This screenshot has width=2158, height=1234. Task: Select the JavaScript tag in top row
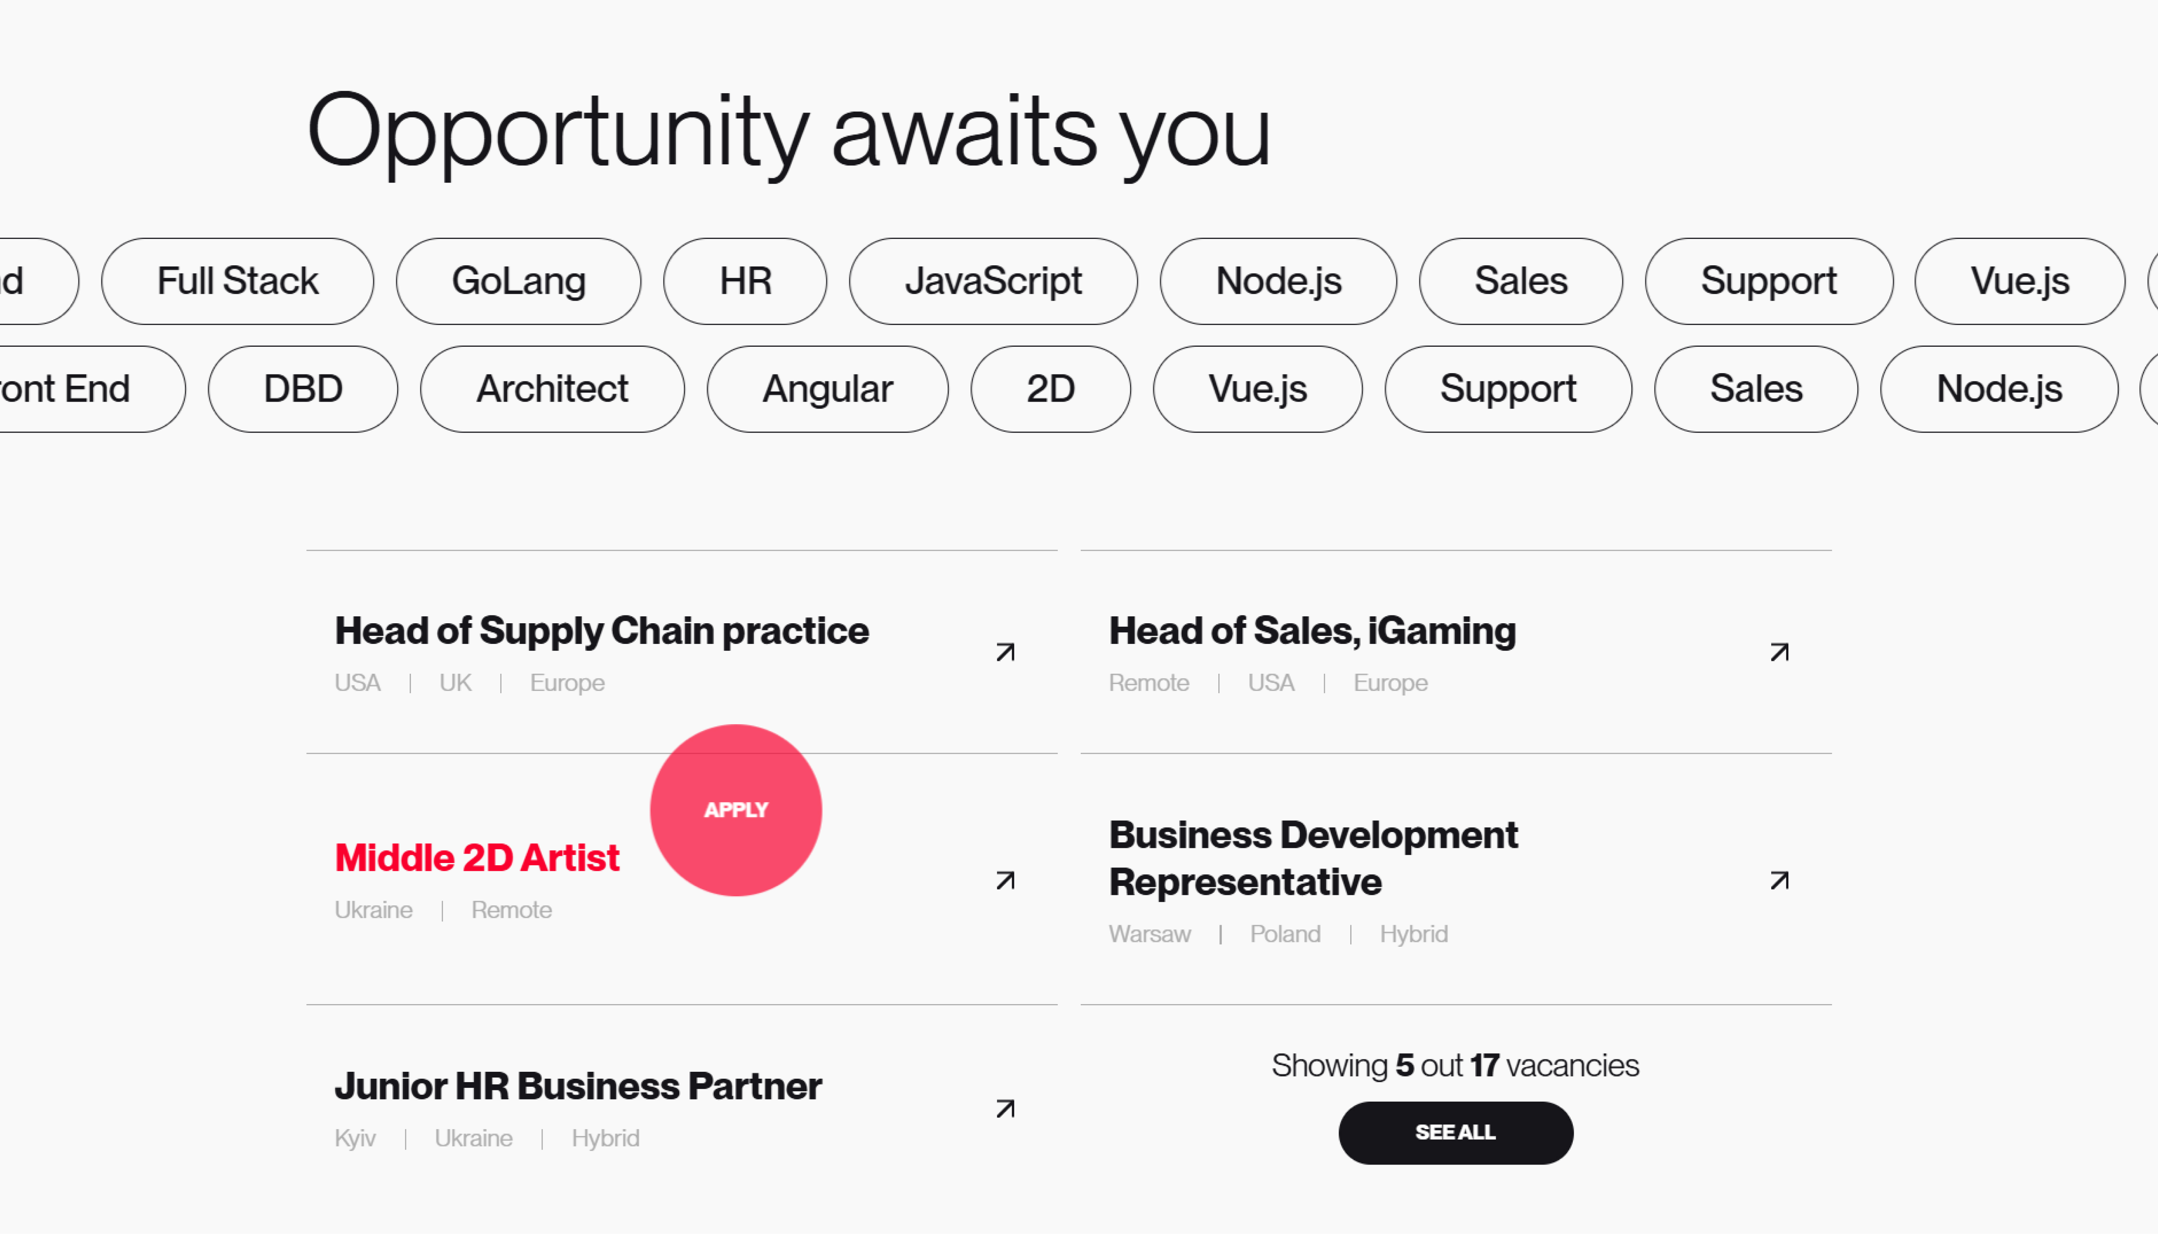pos(993,280)
